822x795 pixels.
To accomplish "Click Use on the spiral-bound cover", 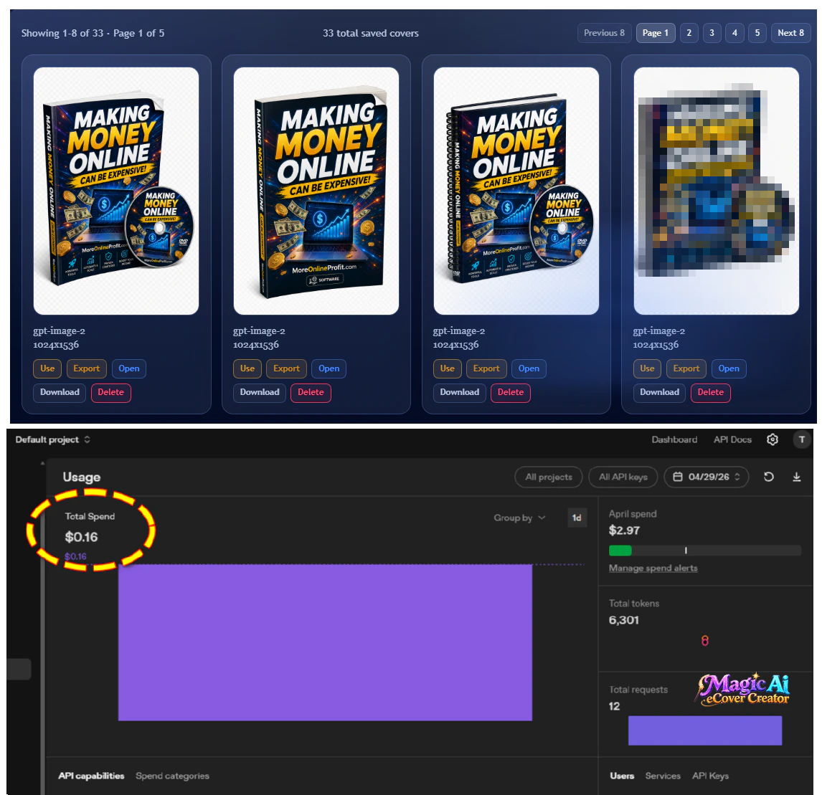I will pyautogui.click(x=447, y=368).
